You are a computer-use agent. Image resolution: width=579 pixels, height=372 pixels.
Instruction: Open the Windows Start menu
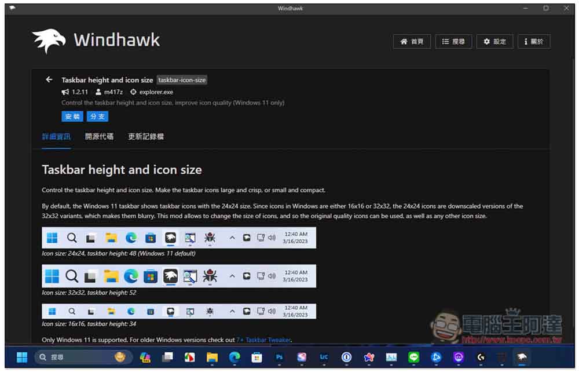pos(22,357)
